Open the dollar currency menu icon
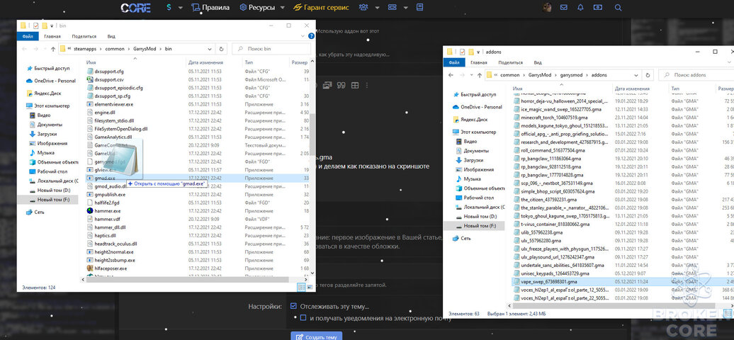Viewport: 734px width, 340px height. coord(169,8)
